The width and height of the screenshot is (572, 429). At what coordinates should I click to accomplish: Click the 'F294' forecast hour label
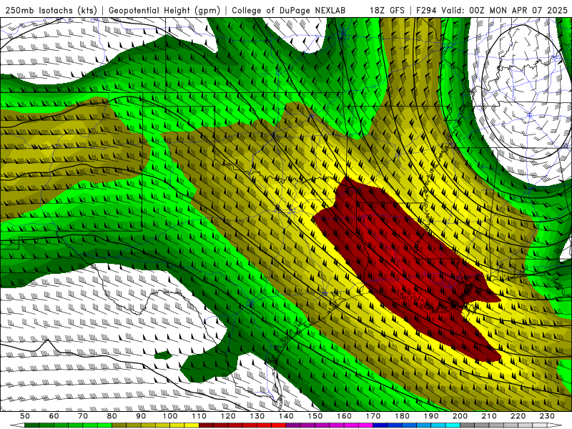click(426, 10)
